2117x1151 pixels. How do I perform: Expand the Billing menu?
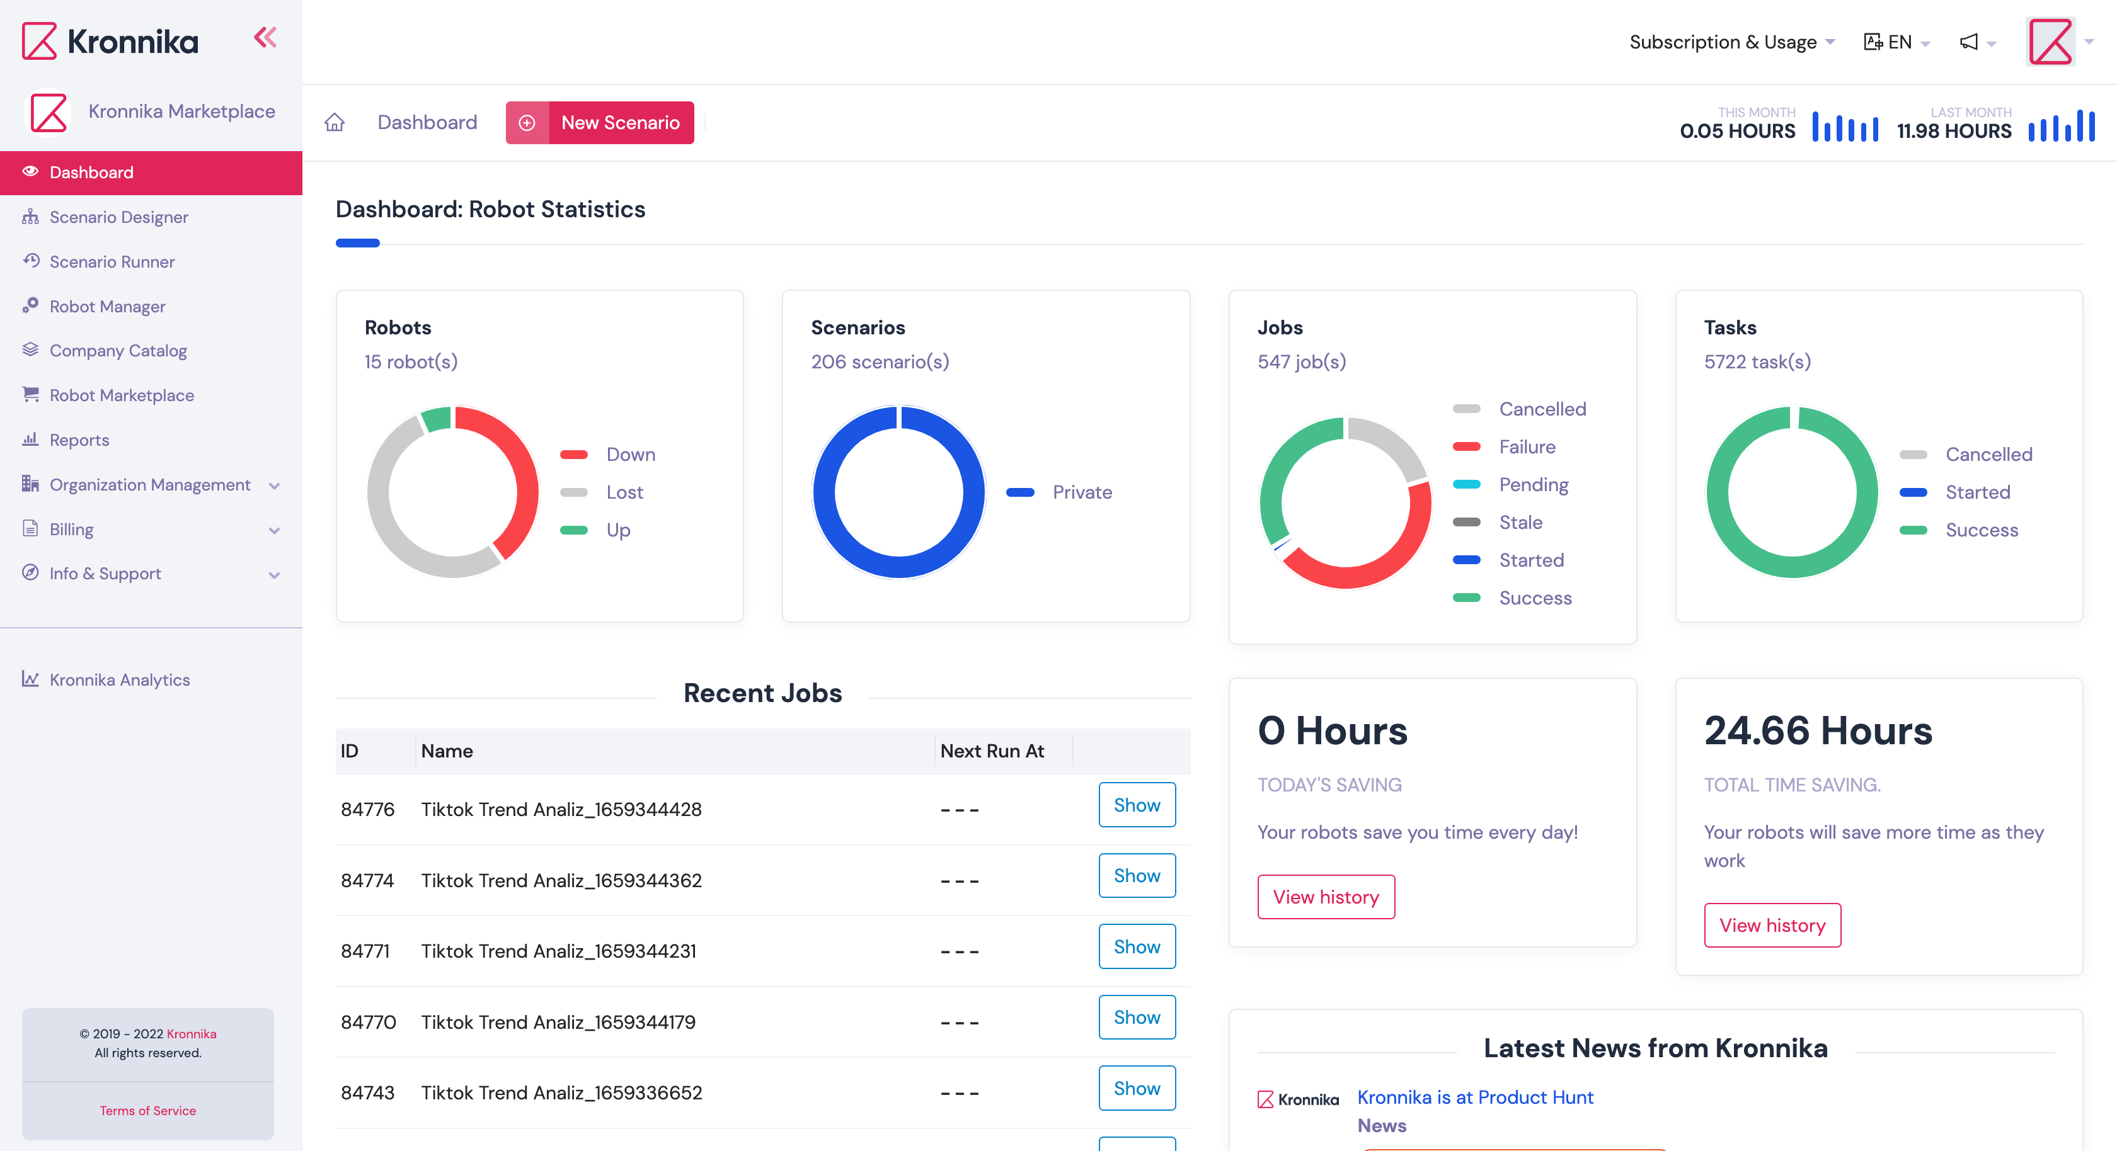tap(71, 529)
